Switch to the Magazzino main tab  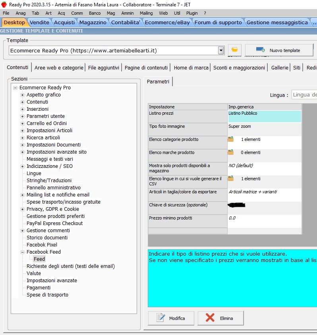[93, 23]
